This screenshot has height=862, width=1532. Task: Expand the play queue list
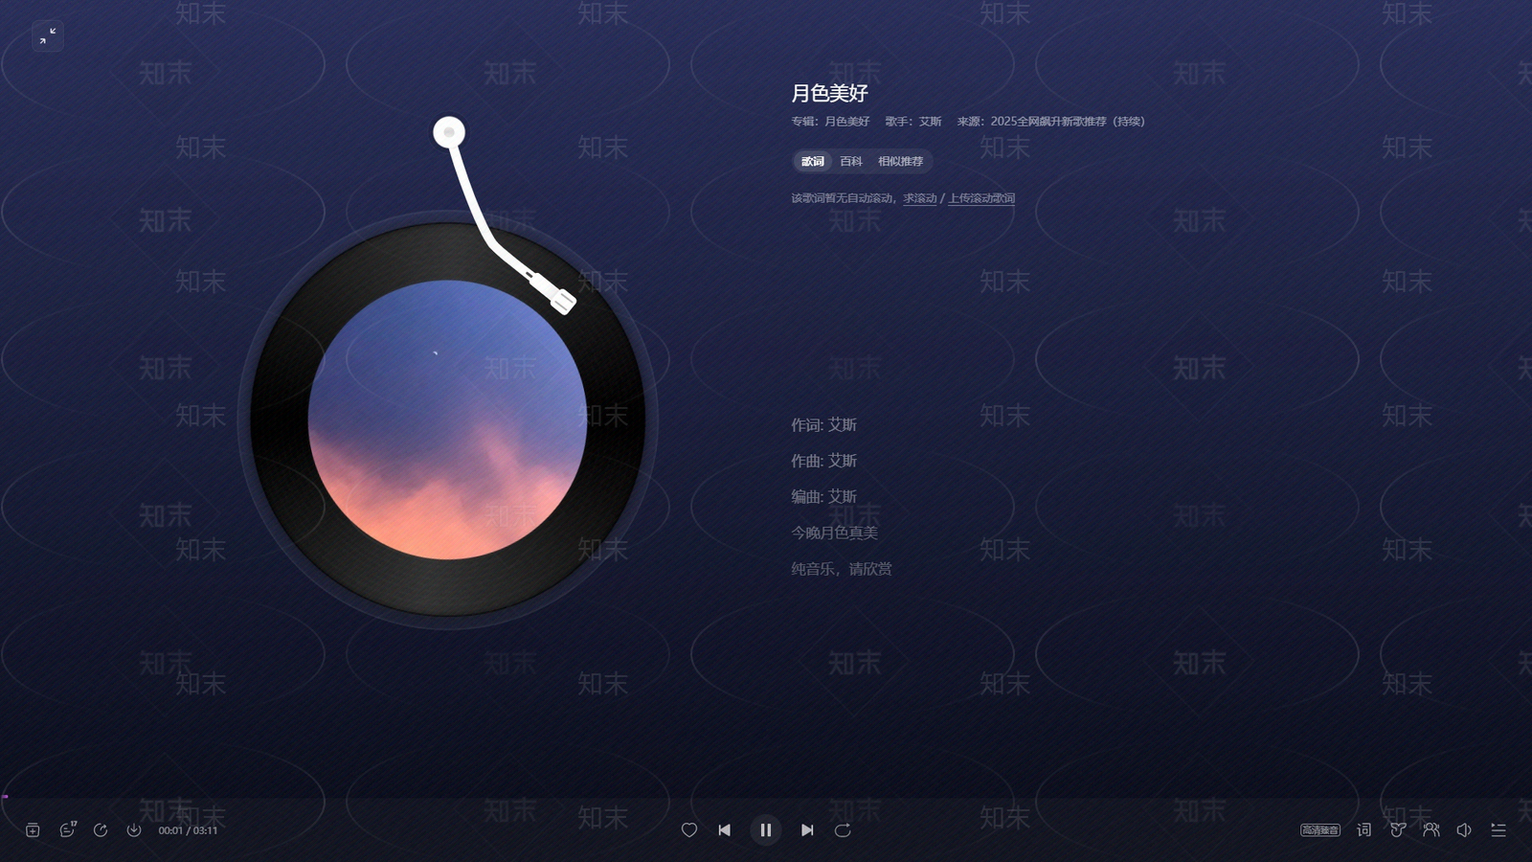(1498, 830)
